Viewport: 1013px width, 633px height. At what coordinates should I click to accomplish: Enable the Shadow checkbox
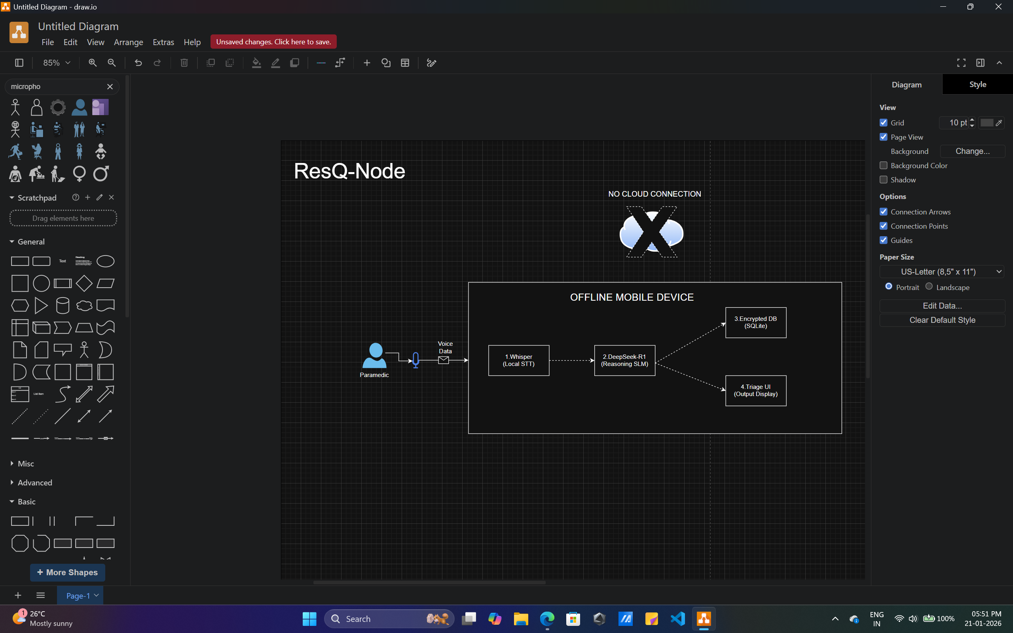tap(884, 180)
